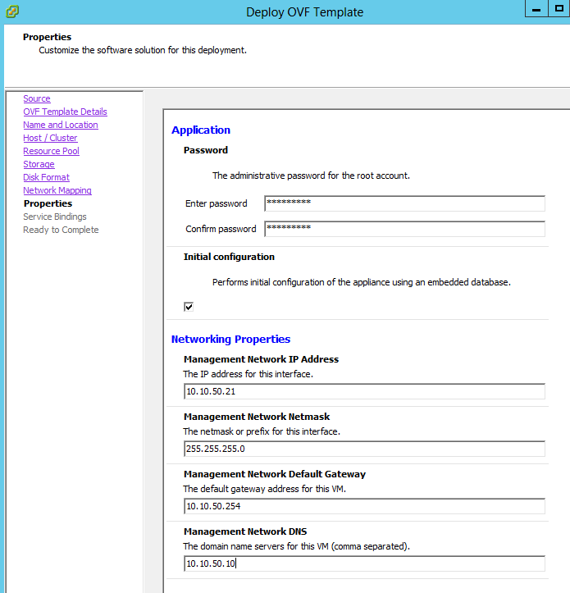Go to OVF Template Details step
This screenshot has width=570, height=593.
click(65, 112)
